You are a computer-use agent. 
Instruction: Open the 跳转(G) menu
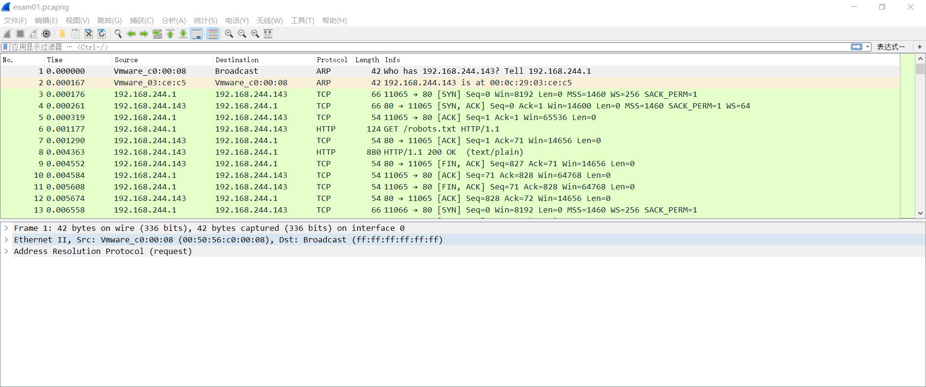click(109, 21)
